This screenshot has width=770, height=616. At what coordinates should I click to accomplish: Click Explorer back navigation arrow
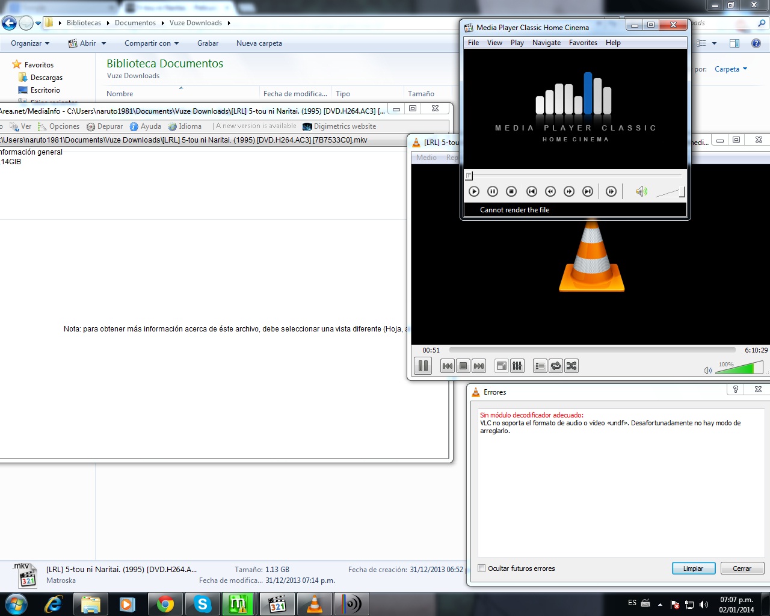pyautogui.click(x=9, y=23)
